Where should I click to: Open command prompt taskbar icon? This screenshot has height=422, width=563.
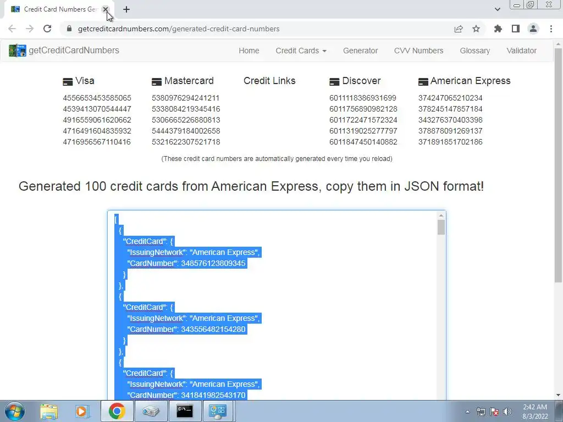pos(185,411)
